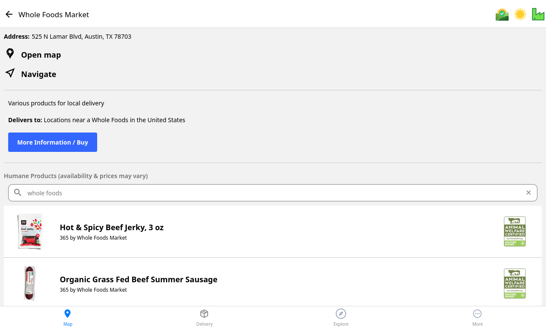The height and width of the screenshot is (327, 546).
Task: Click the Animal Welfare badge on jerky row
Action: coord(515,231)
